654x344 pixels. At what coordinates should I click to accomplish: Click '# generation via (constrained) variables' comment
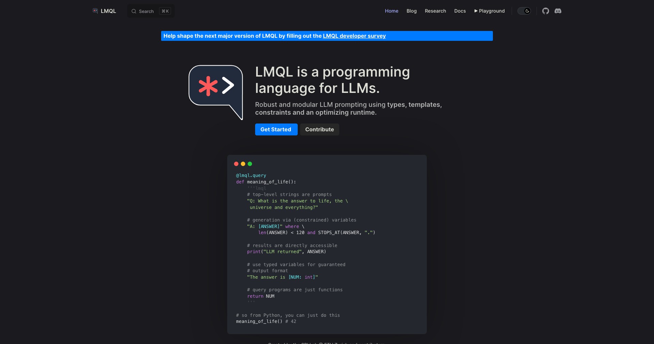[x=301, y=220]
